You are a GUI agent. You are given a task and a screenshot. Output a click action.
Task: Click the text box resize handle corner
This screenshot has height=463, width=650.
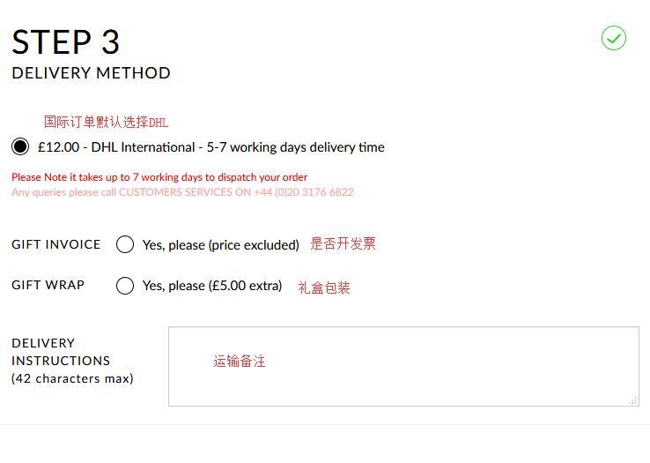(633, 400)
